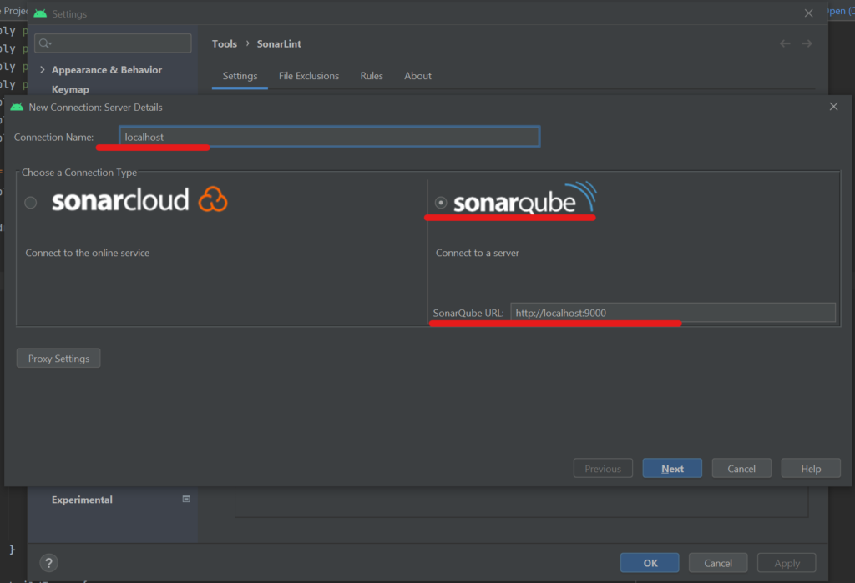Screen dimensions: 855x583
Task: Open Proxy Settings
Action: [x=58, y=359]
